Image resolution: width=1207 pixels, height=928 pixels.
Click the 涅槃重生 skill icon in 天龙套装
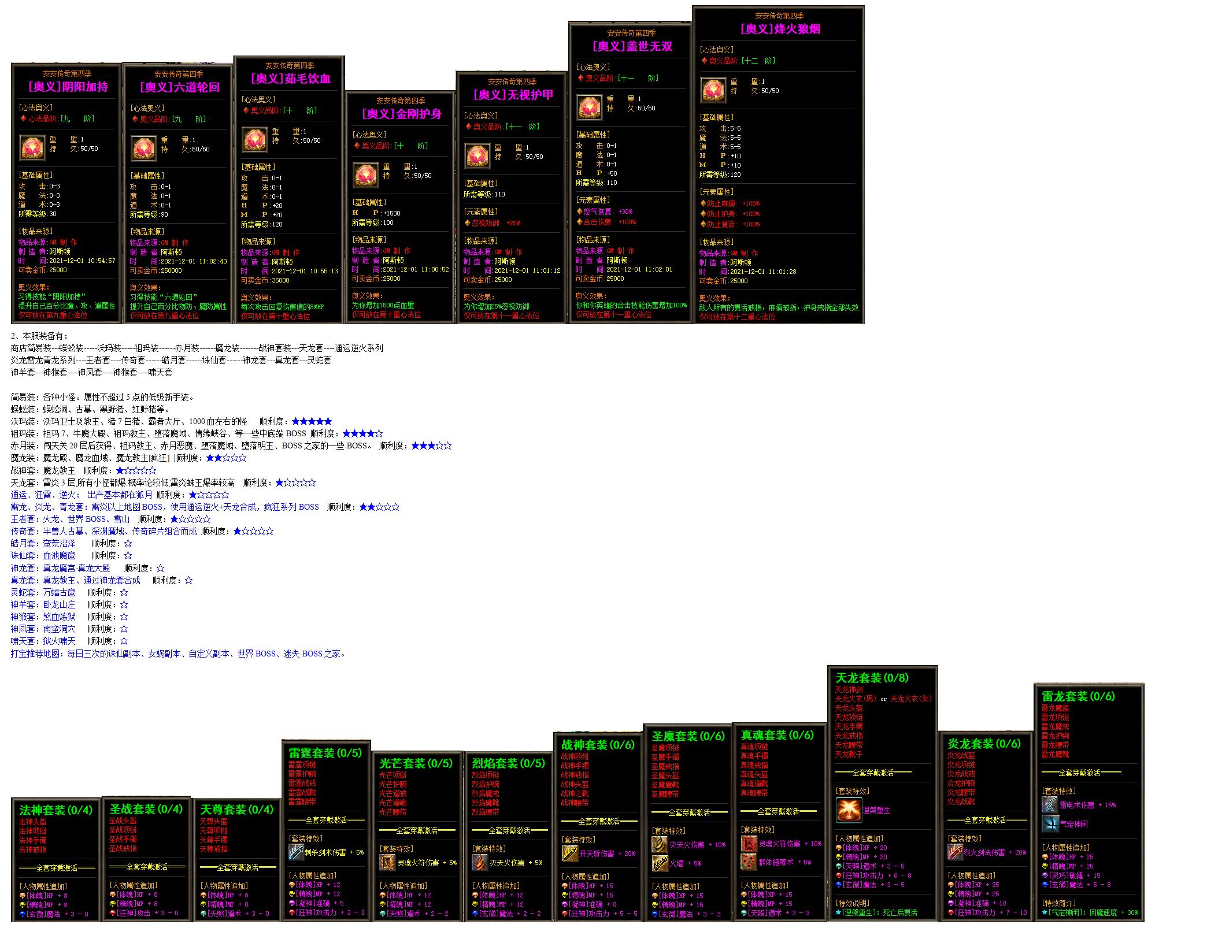point(849,810)
